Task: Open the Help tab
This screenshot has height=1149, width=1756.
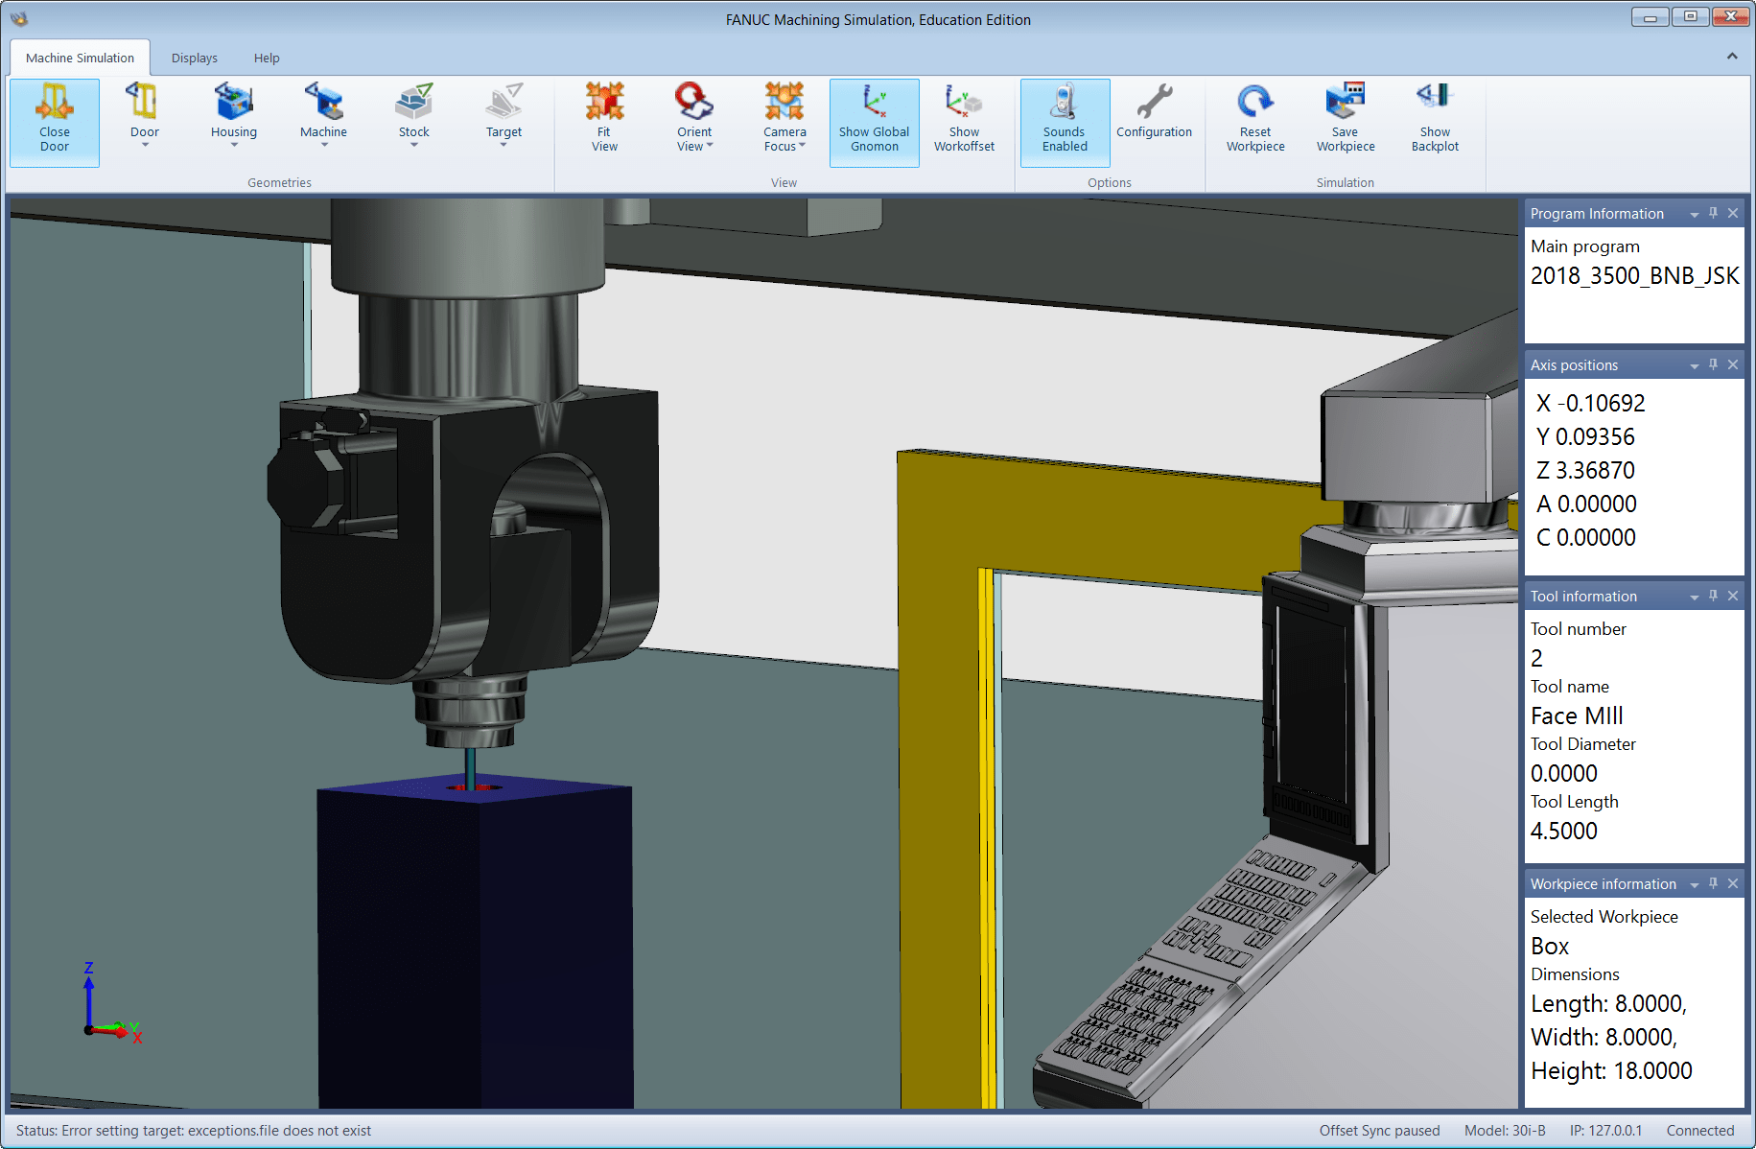Action: 267,58
